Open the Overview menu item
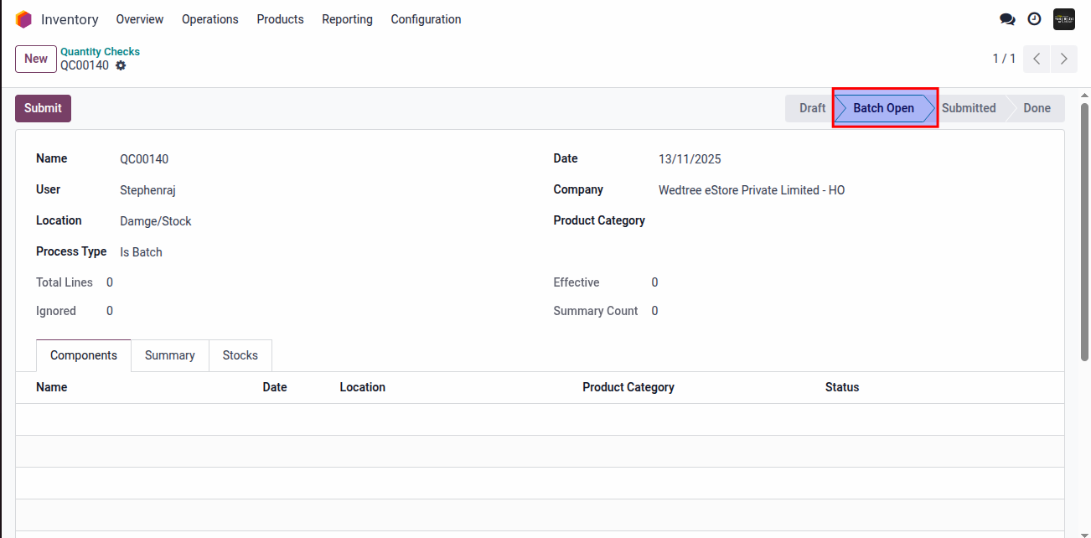The width and height of the screenshot is (1091, 538). click(x=140, y=19)
